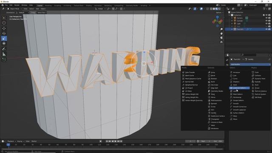Open the Keying dropdown in timeline
The height and width of the screenshot is (153, 272).
coord(20,141)
